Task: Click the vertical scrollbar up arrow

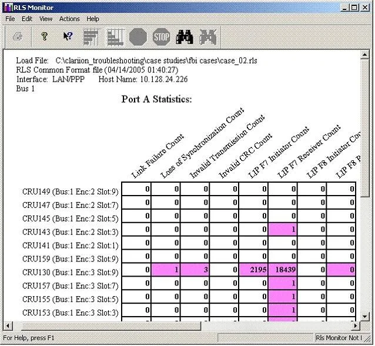Action: 365,55
